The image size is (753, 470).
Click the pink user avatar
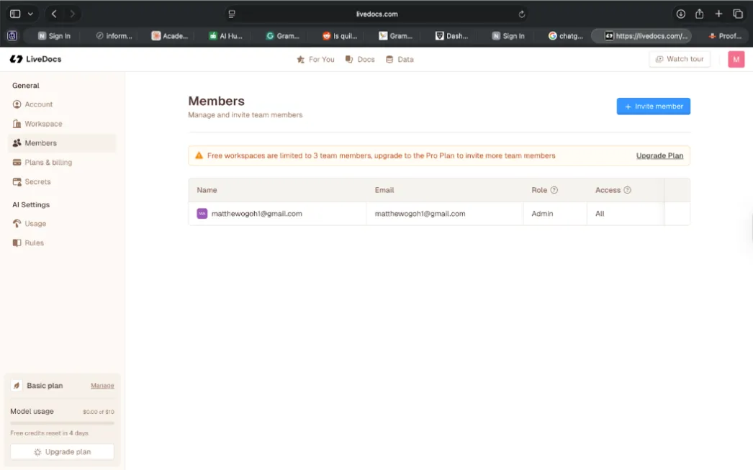[736, 59]
